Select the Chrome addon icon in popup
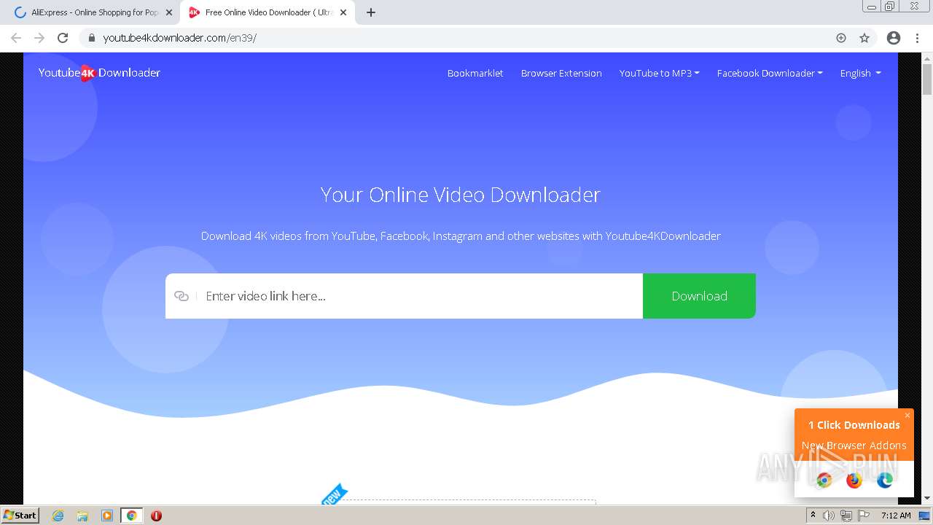 point(824,480)
